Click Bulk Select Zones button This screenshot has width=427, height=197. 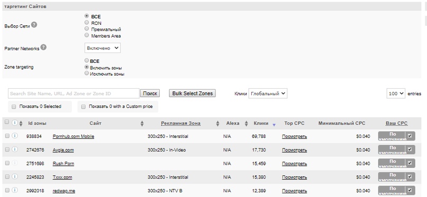[192, 93]
